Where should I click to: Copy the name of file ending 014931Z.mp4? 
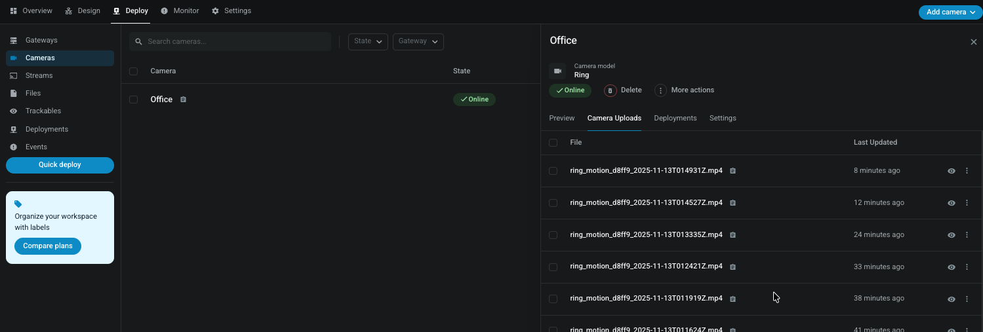733,171
